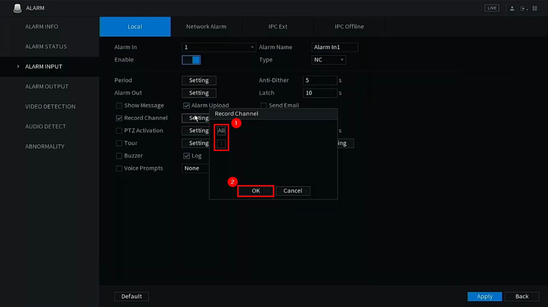
Task: Open the IPC Offline tab
Action: point(349,27)
